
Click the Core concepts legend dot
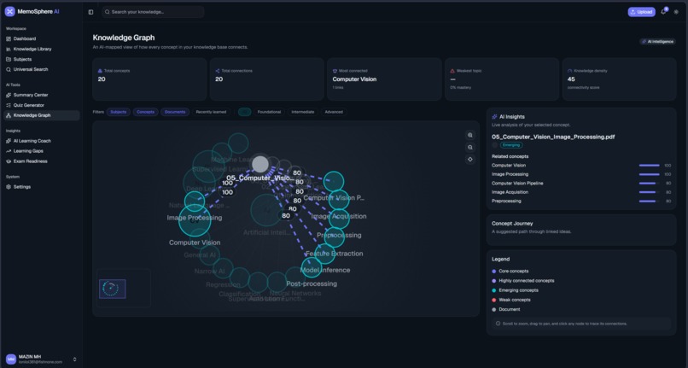[x=494, y=272]
